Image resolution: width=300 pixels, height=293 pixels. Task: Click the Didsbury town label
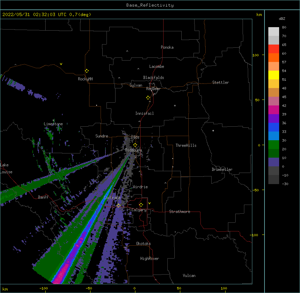point(134,150)
